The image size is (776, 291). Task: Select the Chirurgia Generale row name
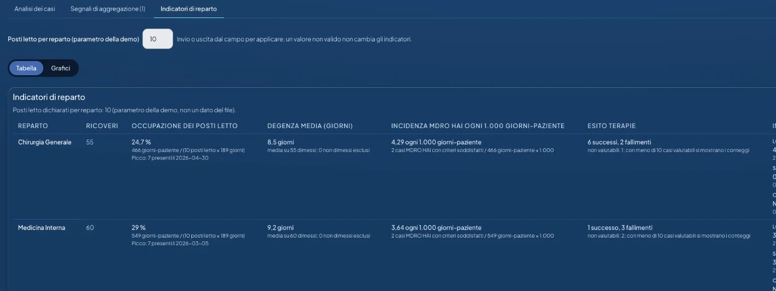(x=45, y=142)
